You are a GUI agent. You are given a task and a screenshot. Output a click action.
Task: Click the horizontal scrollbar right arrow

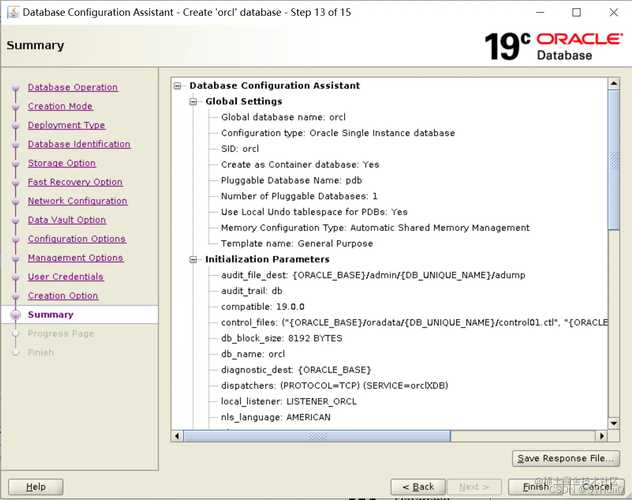[x=602, y=436]
